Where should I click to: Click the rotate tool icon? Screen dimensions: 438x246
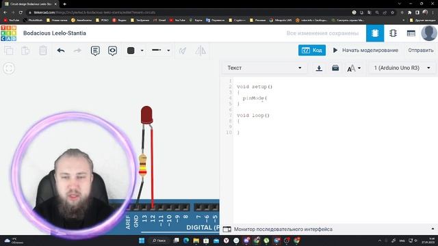point(183,51)
